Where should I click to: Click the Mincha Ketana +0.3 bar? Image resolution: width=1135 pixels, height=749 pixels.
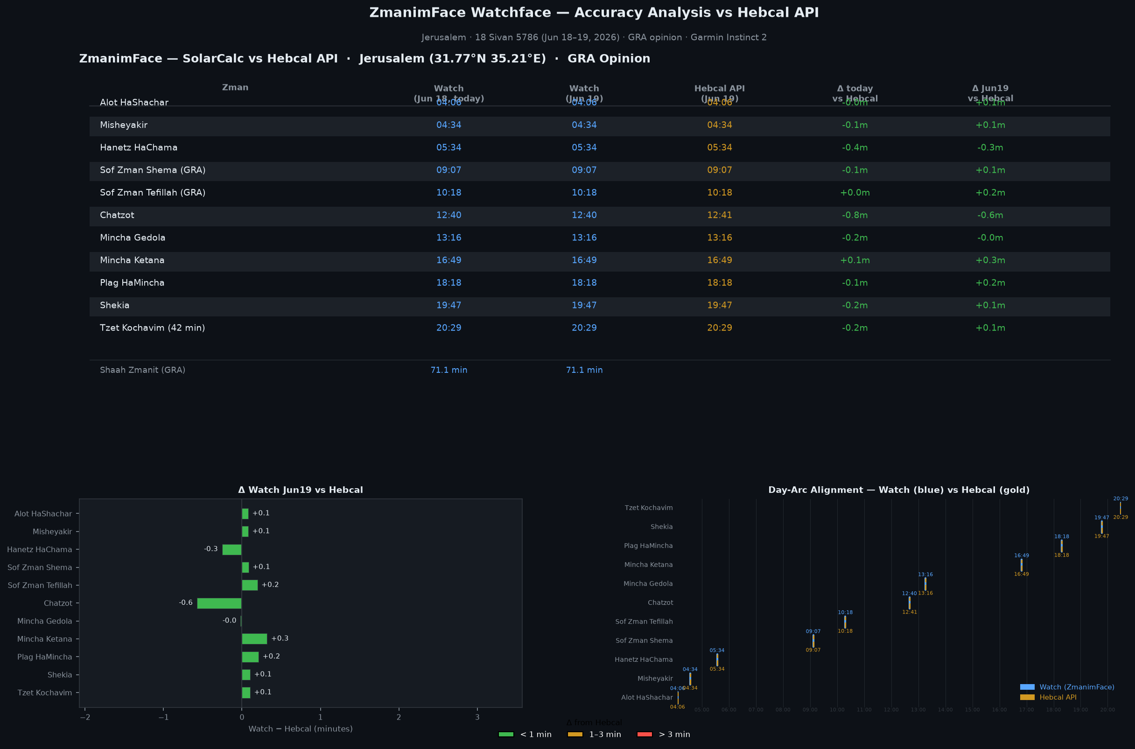click(255, 639)
